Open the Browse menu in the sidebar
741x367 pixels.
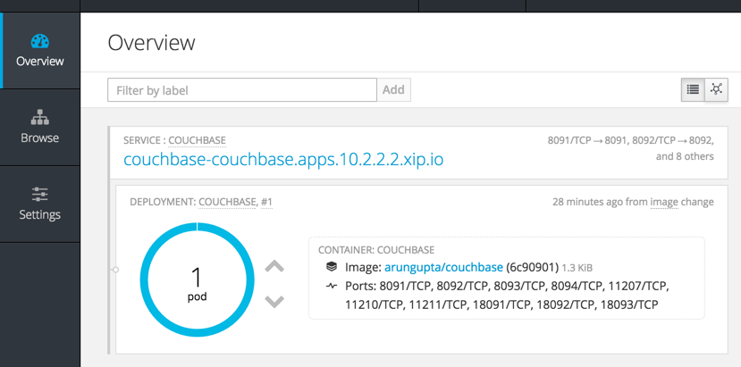[x=40, y=127]
